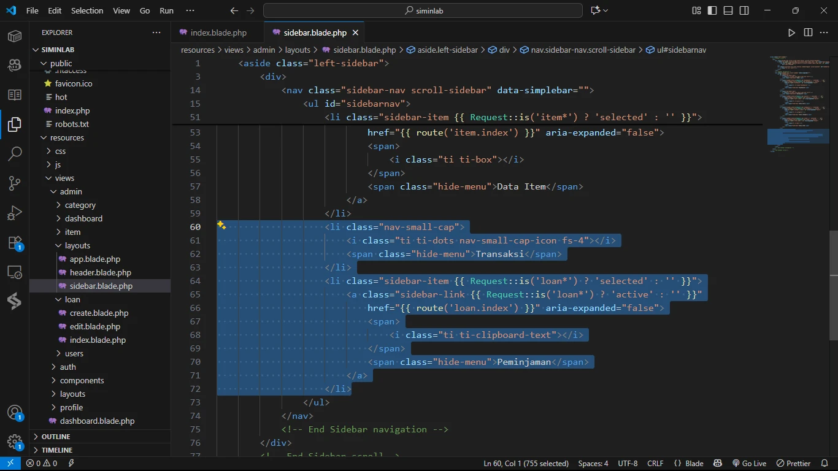Open the Accounts icon menu
Viewport: 838px width, 471px height.
click(15, 413)
